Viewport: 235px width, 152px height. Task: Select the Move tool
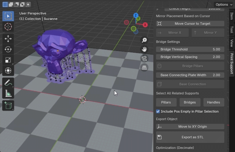(8, 39)
